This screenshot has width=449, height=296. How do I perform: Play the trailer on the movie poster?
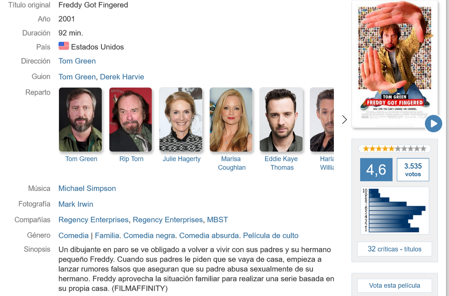tap(433, 124)
